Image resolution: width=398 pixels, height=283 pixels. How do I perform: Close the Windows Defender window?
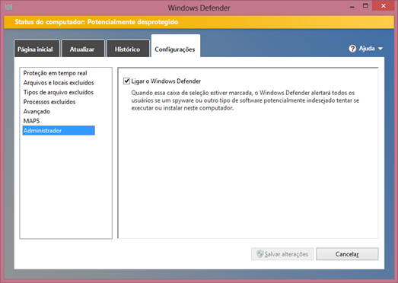(x=384, y=6)
